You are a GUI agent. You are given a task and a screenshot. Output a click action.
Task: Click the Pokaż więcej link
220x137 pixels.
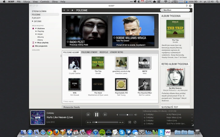(68, 101)
